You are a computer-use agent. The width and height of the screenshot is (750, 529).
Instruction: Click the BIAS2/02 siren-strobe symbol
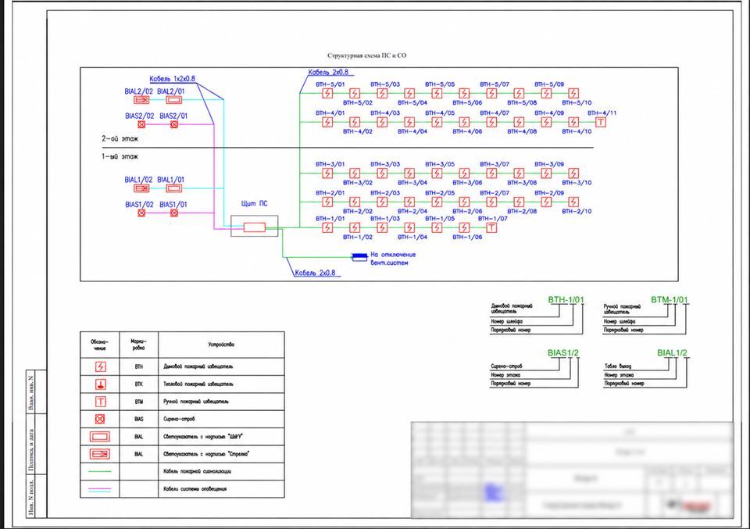pos(141,124)
